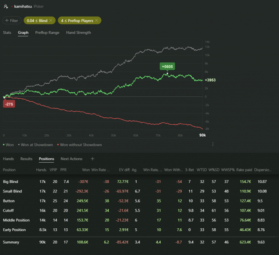
Task: Remove the 4 ≤ Preflop Players filter
Action: coord(96,20)
